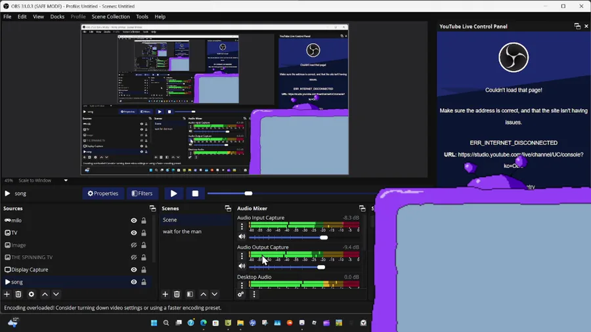Unlock the song source
Image resolution: width=591 pixels, height=332 pixels.
tap(144, 282)
